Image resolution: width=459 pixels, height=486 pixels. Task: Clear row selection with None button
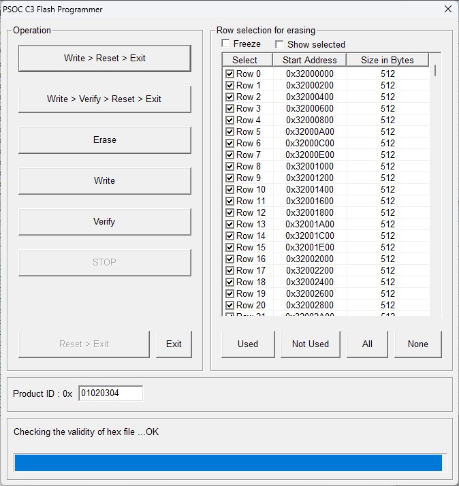pos(418,344)
